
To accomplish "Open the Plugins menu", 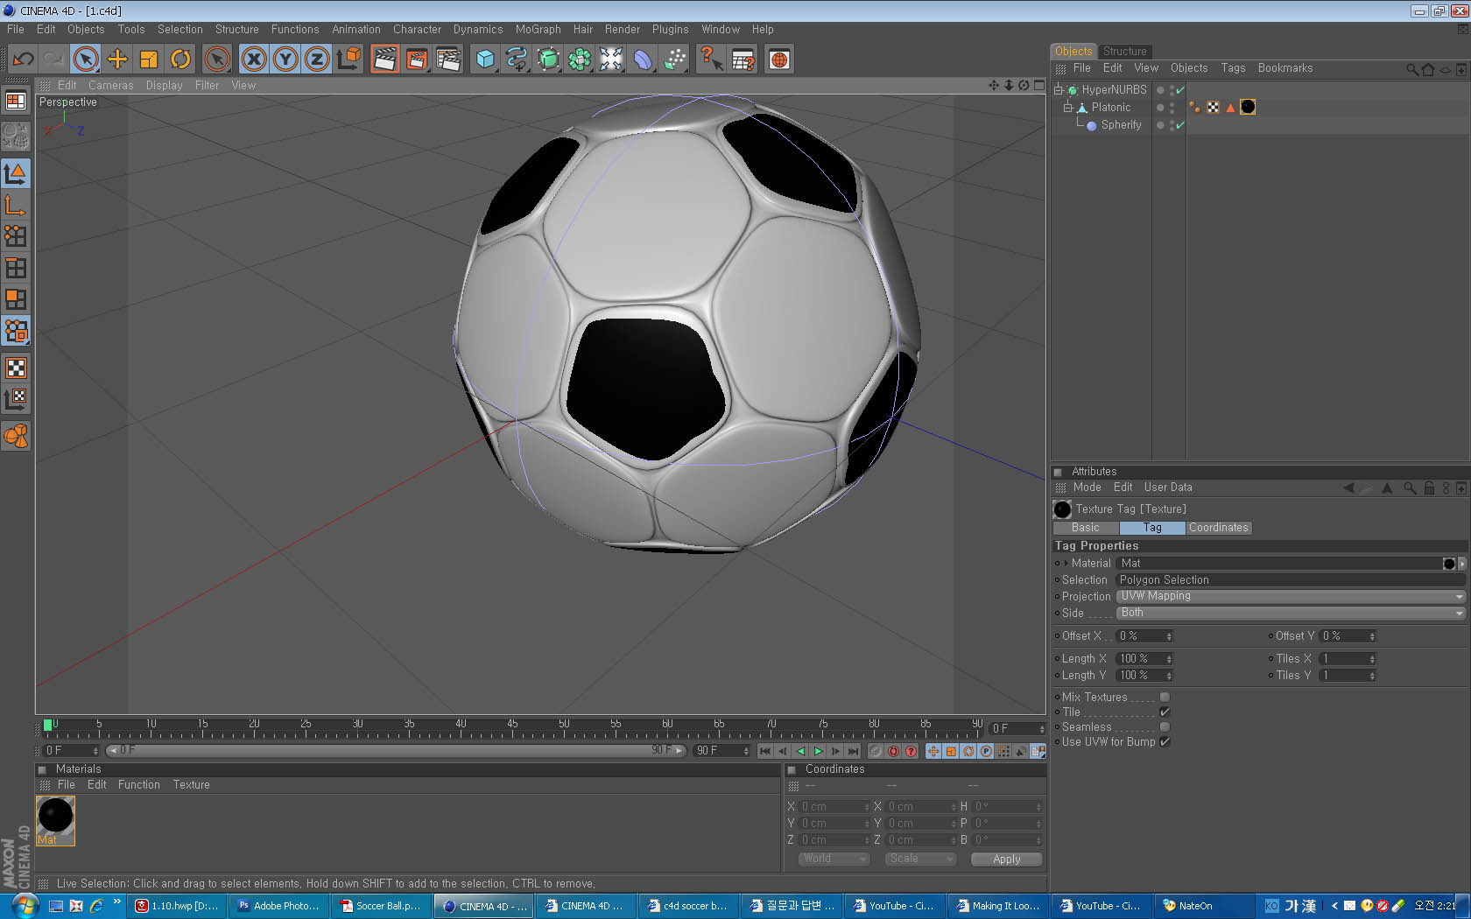I will 670,29.
